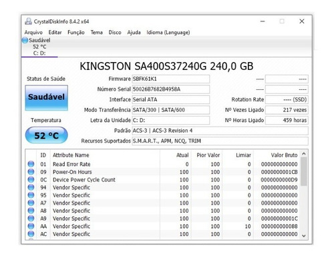
Task: Click the KINGSTON SA400S37240G model title
Action: pos(166,66)
